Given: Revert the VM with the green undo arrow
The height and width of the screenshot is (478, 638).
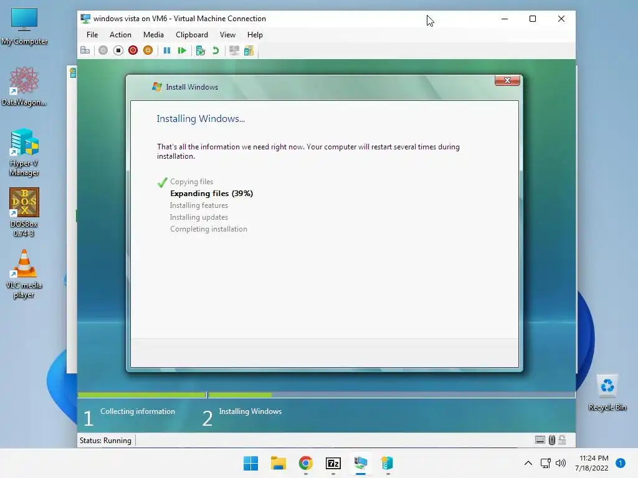Looking at the screenshot, I should (216, 50).
